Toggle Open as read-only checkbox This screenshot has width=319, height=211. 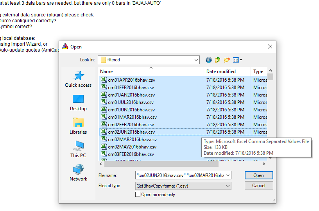[138, 195]
